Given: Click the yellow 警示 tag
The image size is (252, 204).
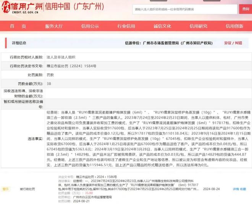Looking at the screenshot, I should coord(6,189).
